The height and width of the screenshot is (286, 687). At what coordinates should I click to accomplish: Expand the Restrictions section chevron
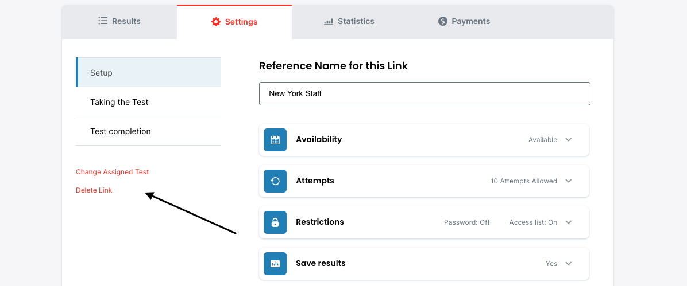[568, 222]
